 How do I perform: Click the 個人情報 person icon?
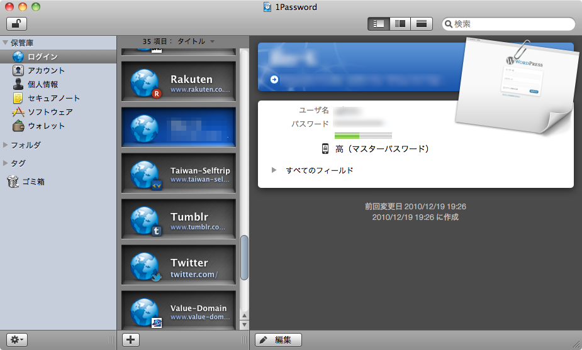click(x=18, y=84)
